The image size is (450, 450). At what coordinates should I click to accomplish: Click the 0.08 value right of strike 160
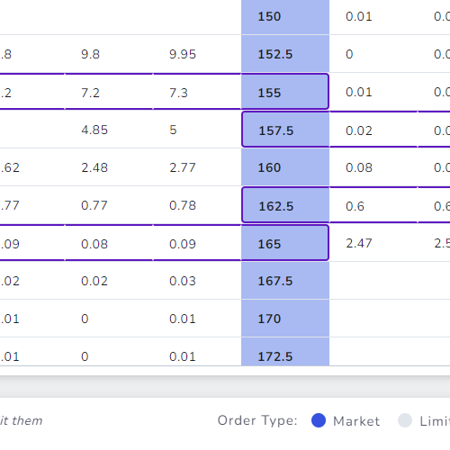(x=359, y=167)
